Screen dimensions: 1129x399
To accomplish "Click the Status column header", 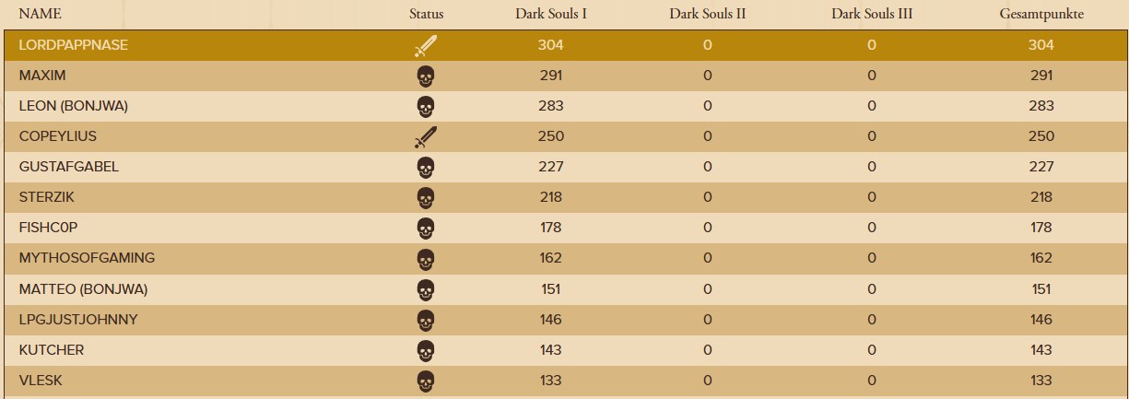I will pos(427,14).
